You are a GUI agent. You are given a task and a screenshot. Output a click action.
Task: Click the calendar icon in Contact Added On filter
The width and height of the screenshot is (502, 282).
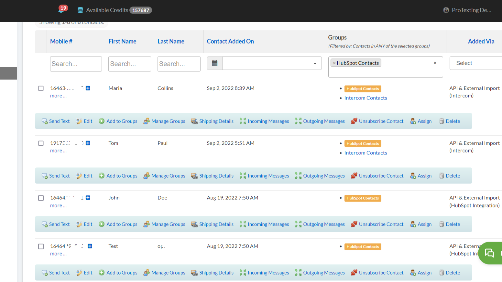[214, 63]
